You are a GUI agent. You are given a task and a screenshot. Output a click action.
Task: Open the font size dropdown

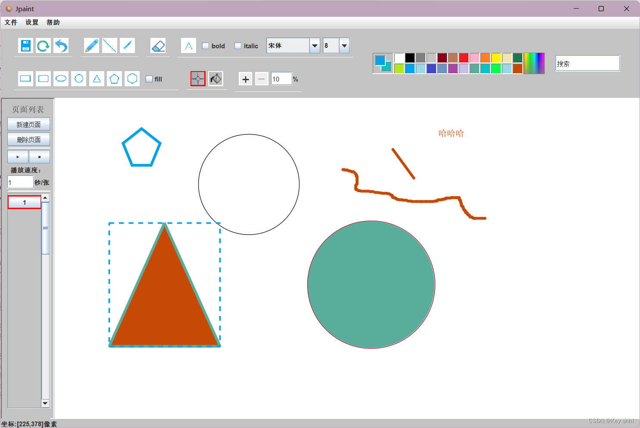(344, 45)
